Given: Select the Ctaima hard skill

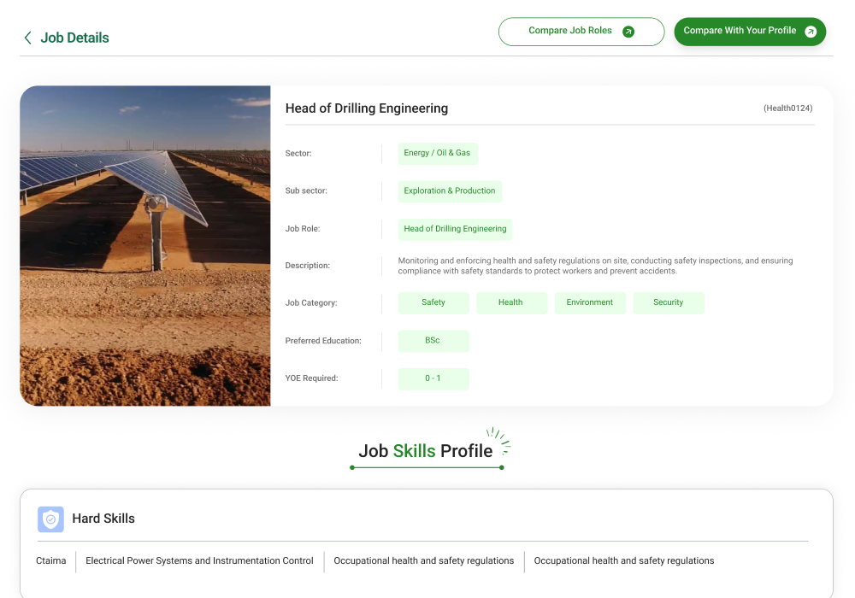Looking at the screenshot, I should (x=51, y=561).
